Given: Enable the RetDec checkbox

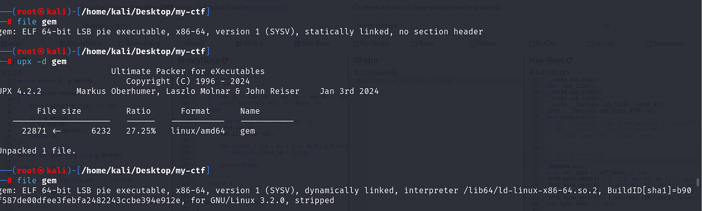Looking at the screenshot, I should click(x=532, y=43).
